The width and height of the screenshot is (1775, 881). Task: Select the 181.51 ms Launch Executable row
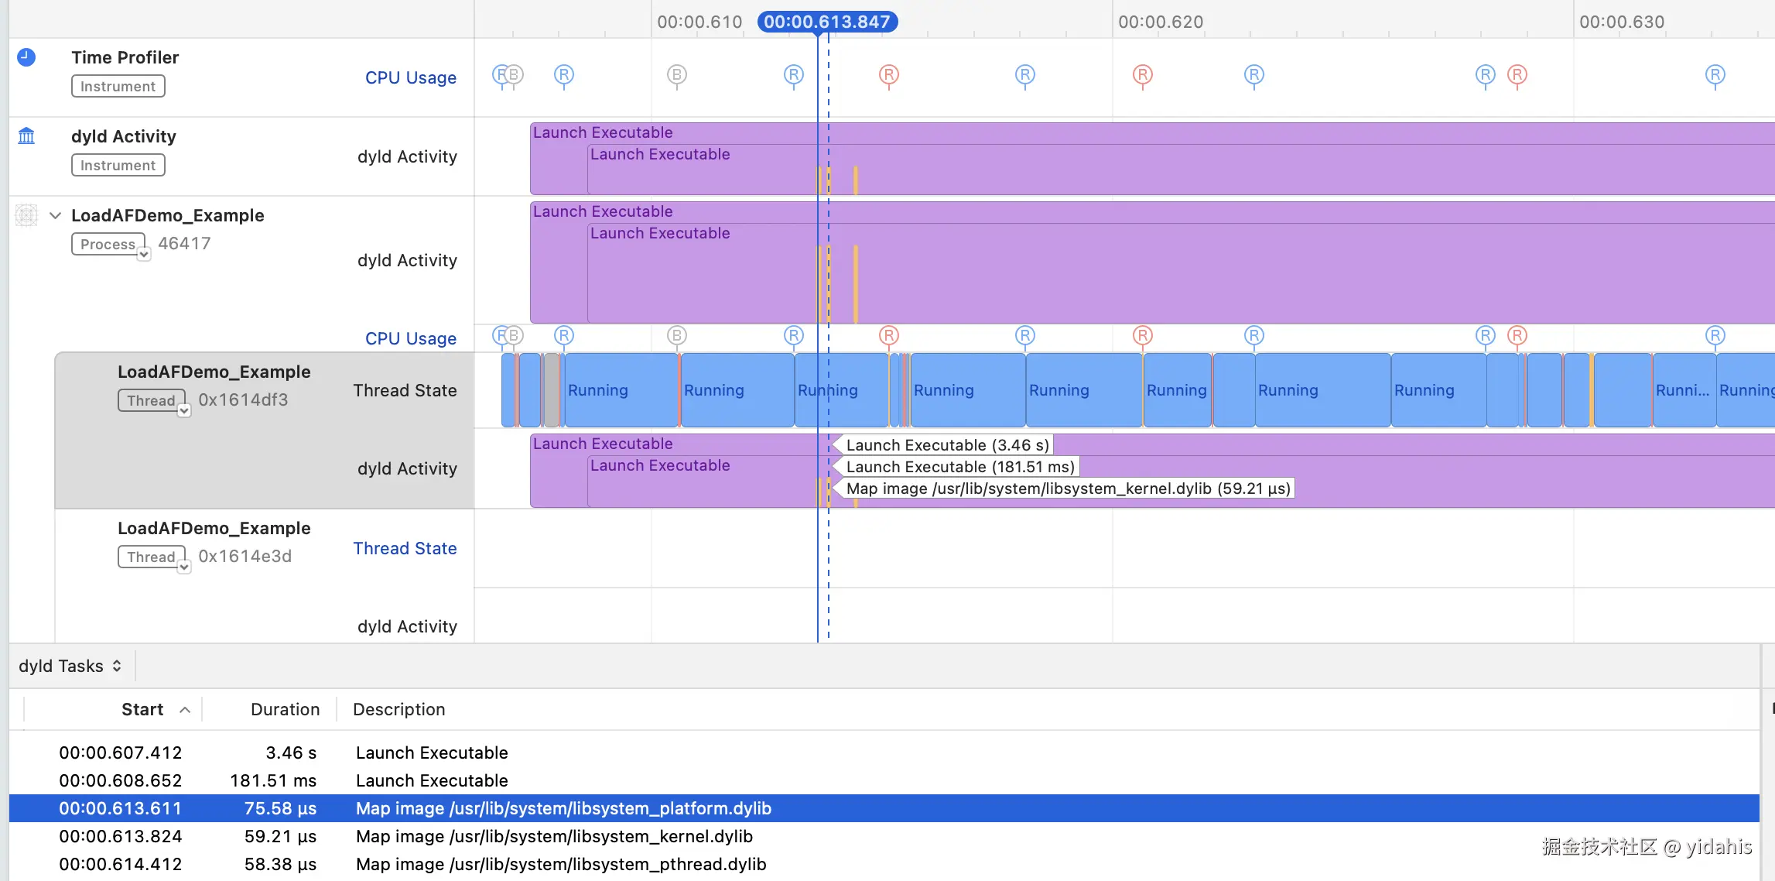tap(432, 780)
